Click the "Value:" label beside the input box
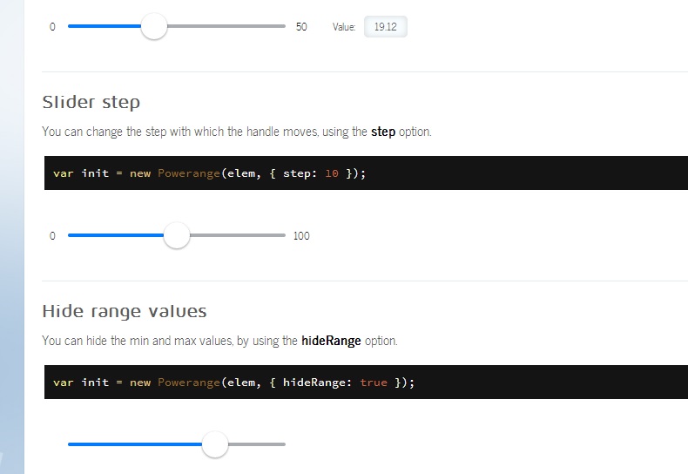Screen dimensions: 688x474 pos(344,27)
